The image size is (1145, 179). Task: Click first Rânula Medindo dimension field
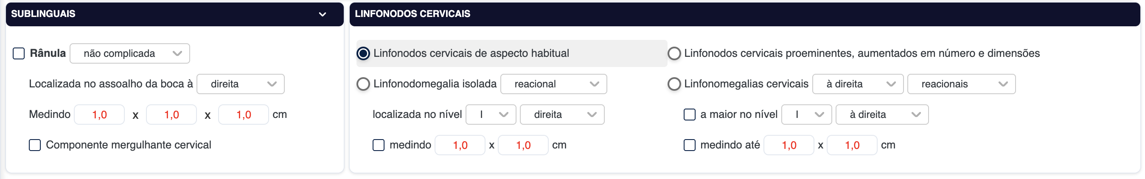click(99, 115)
